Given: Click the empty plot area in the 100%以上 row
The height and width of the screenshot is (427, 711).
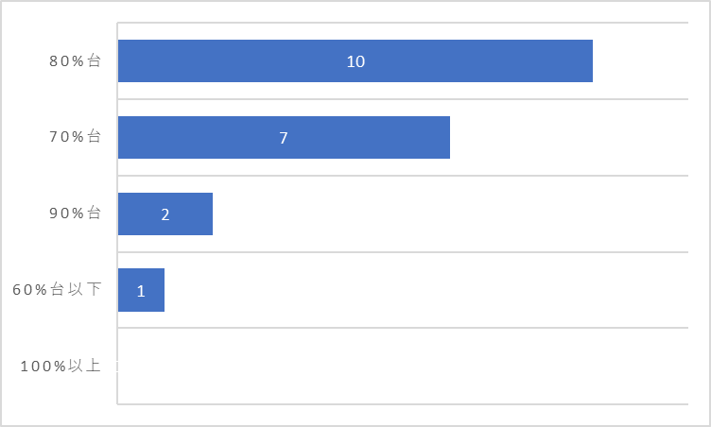Looking at the screenshot, I should click(403, 366).
